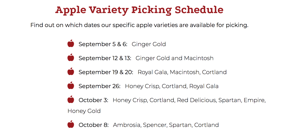Click the "September 26:" date label

click(99, 86)
